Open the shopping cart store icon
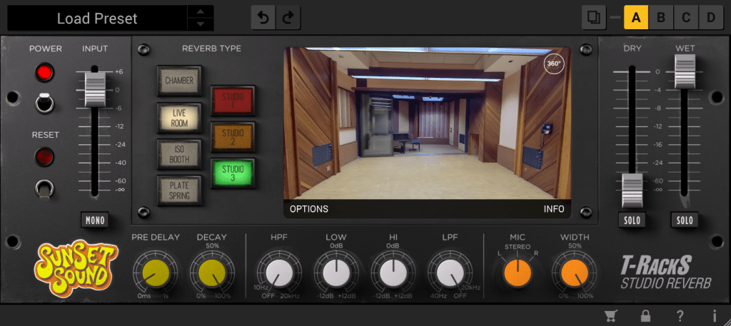Screen dimensions: 731x326 click(x=611, y=316)
